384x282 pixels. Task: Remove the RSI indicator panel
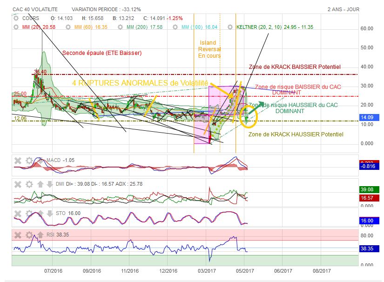pyautogui.click(x=18, y=235)
